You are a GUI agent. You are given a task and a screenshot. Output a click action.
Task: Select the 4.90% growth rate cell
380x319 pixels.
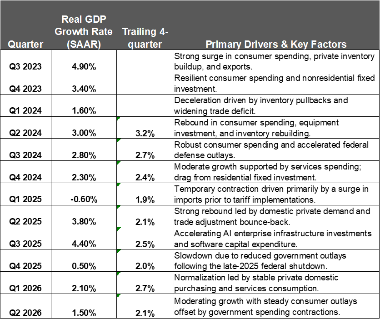pos(84,61)
